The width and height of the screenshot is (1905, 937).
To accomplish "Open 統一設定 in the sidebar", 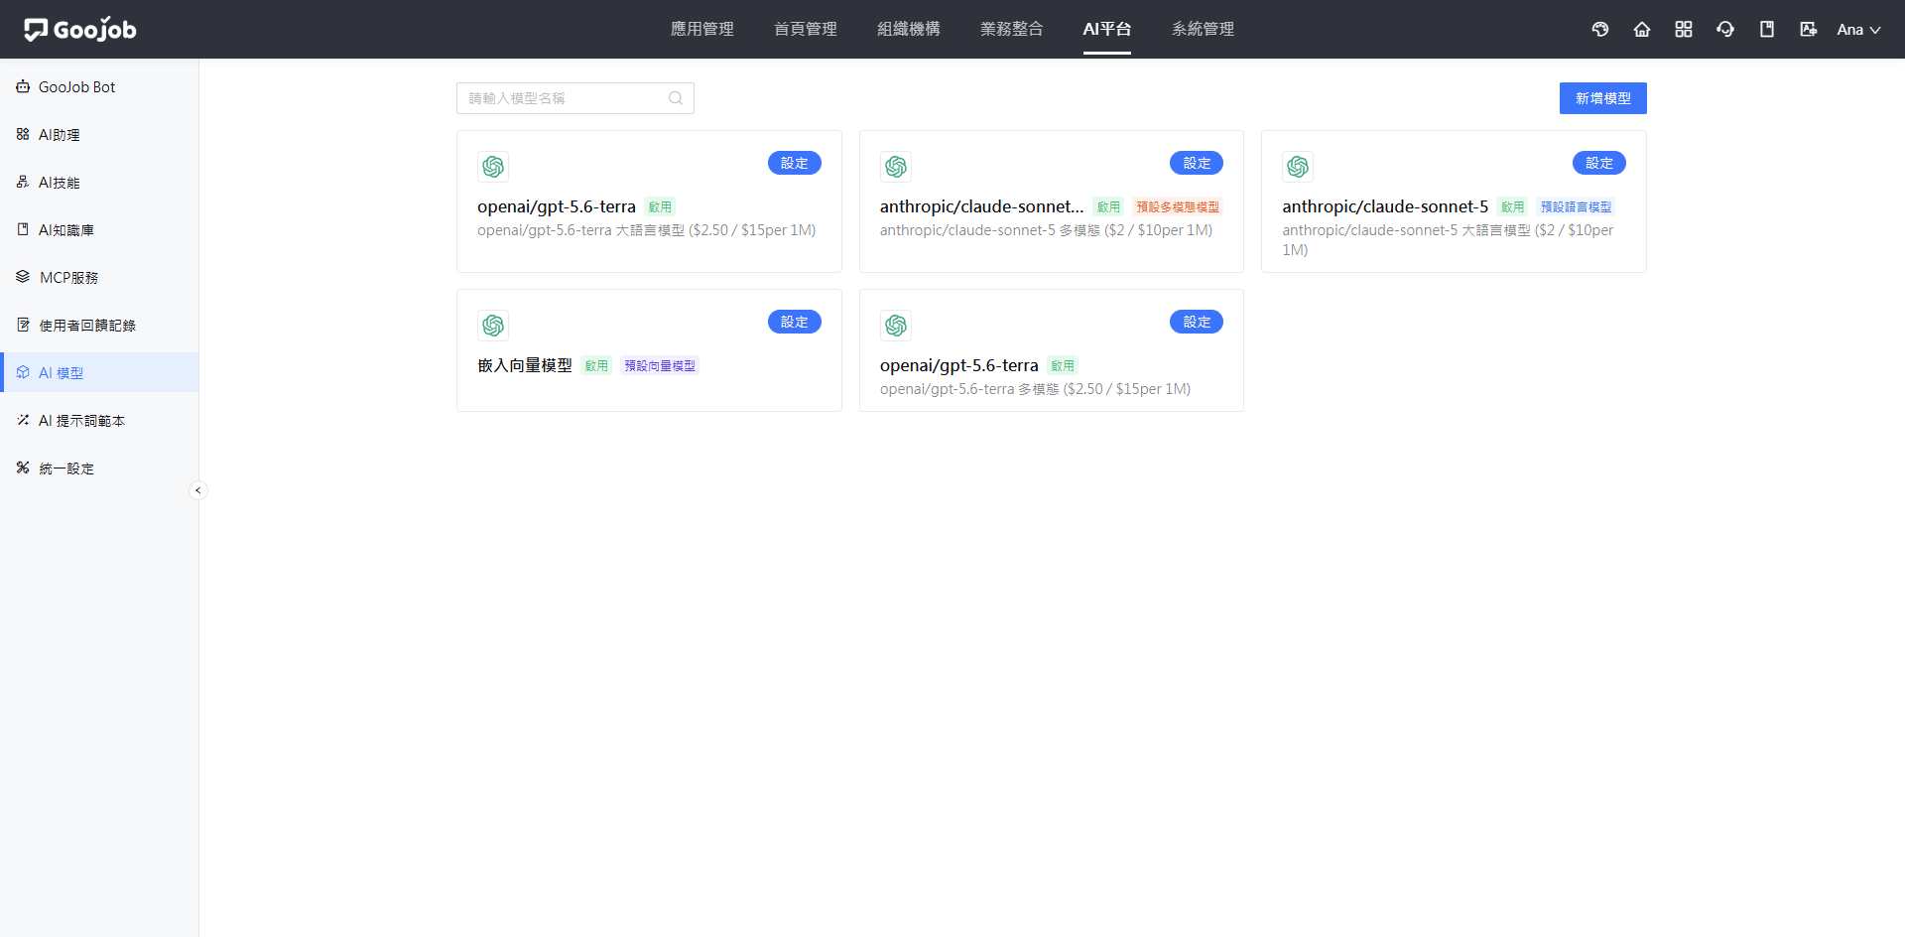I will coord(99,468).
